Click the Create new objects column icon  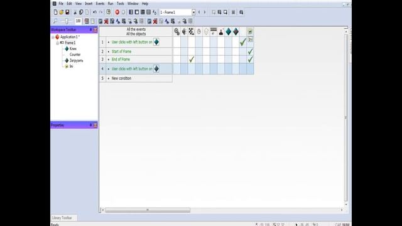coord(206,31)
